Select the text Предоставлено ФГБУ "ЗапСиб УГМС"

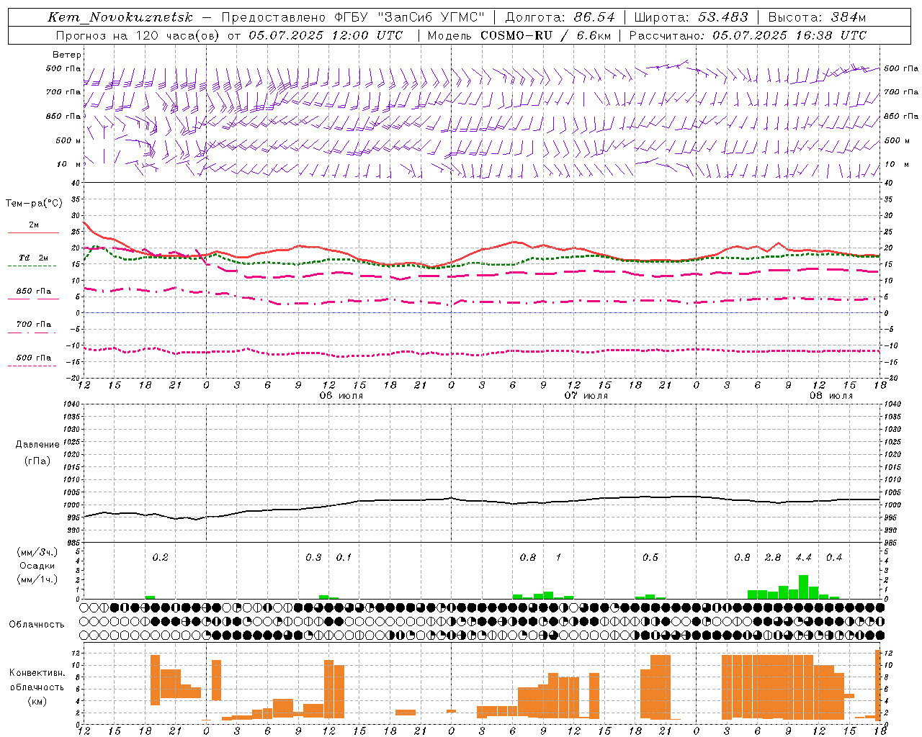[353, 17]
